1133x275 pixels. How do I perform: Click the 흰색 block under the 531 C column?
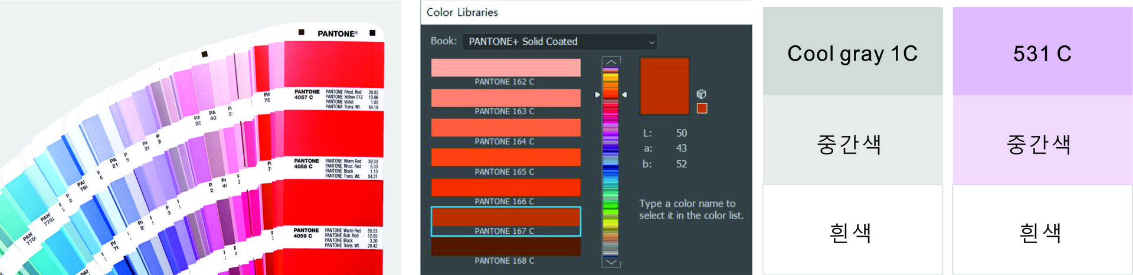[x=1042, y=229]
